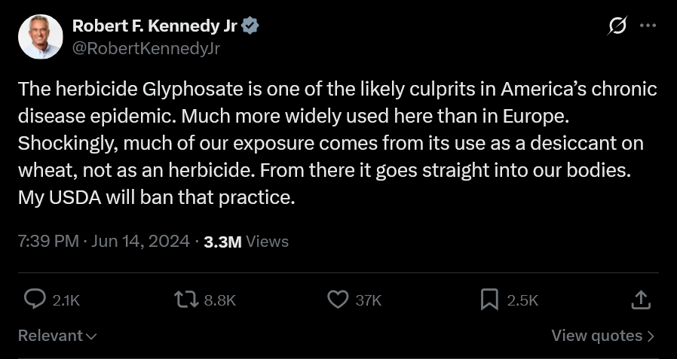Open the Grok slashed-circle icon
Image resolution: width=677 pixels, height=359 pixels.
tap(617, 26)
